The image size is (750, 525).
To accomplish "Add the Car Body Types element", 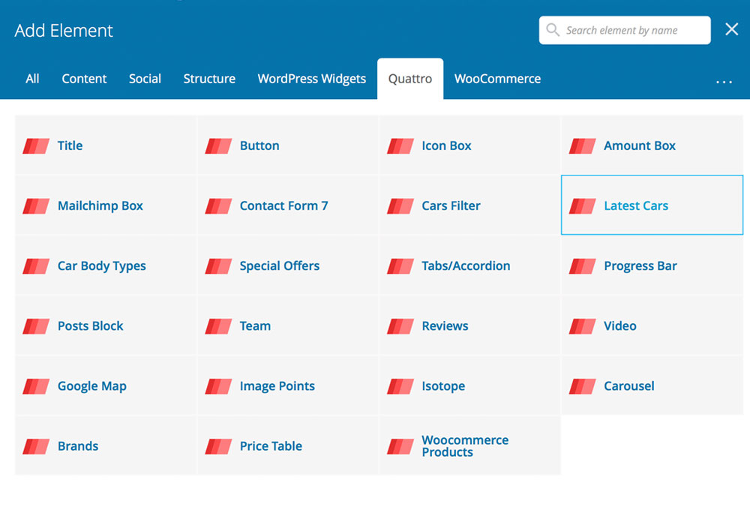I will pos(106,265).
